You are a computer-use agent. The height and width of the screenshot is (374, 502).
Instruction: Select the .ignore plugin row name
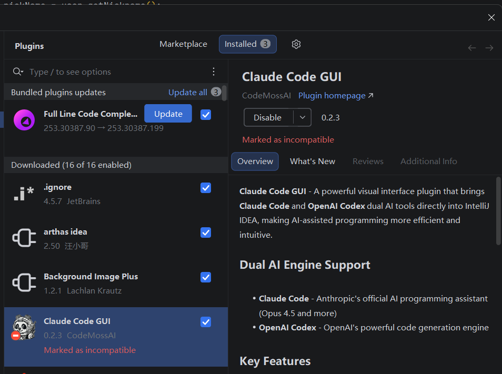click(x=58, y=187)
